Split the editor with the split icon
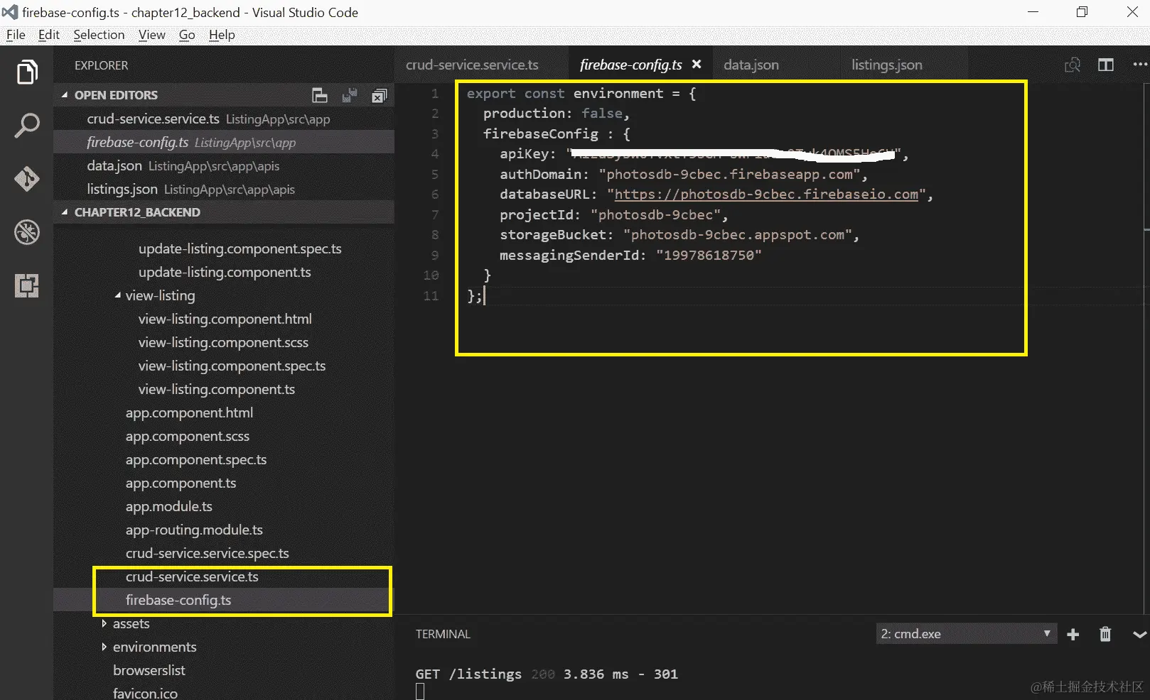The image size is (1150, 700). [1106, 65]
